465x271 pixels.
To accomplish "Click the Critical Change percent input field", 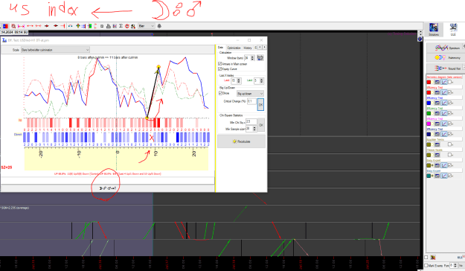I will (x=251, y=101).
